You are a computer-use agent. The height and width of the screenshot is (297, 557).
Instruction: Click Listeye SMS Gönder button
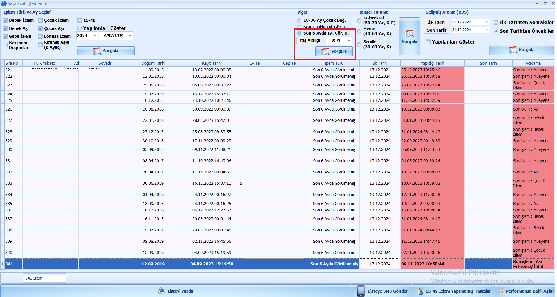click(381, 291)
